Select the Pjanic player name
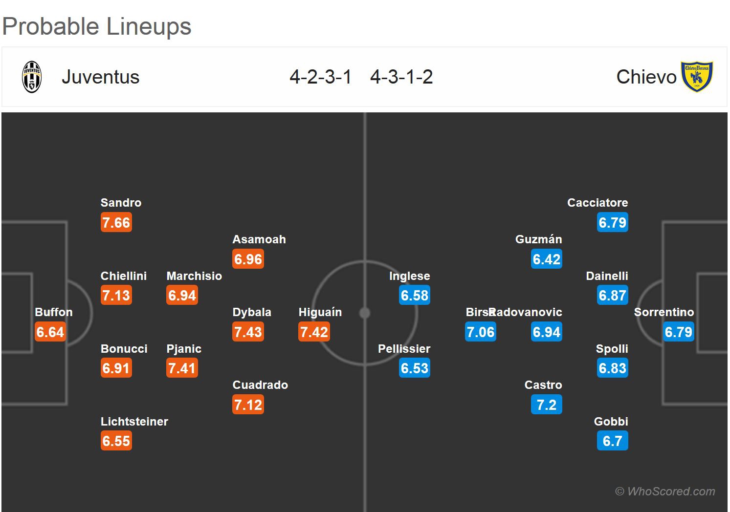This screenshot has height=512, width=730. click(x=184, y=349)
